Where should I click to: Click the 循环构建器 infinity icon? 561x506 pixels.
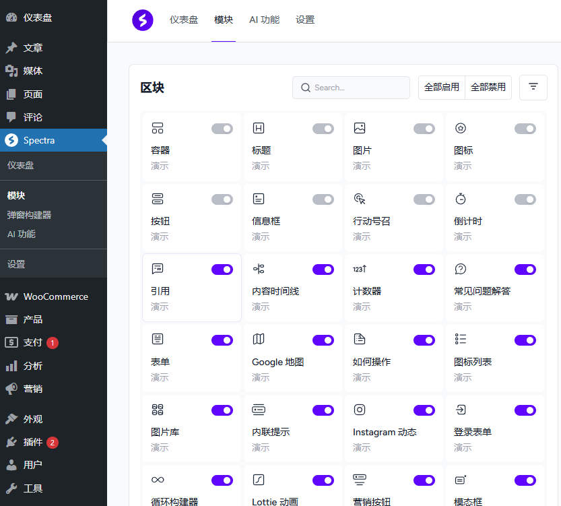pos(158,480)
